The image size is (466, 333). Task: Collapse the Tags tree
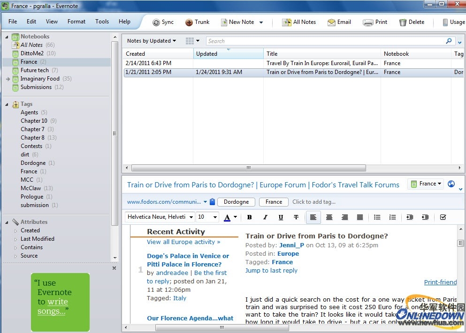click(7, 104)
